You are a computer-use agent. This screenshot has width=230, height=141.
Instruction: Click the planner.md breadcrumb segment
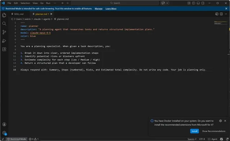[61, 19]
